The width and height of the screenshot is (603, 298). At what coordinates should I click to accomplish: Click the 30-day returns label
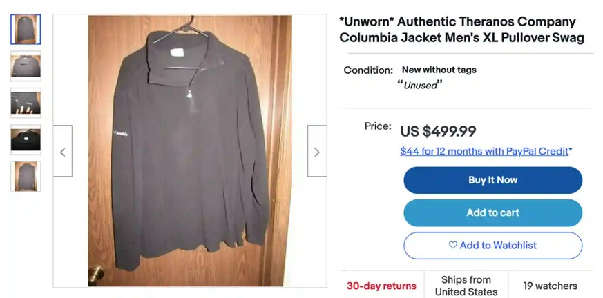pos(381,286)
